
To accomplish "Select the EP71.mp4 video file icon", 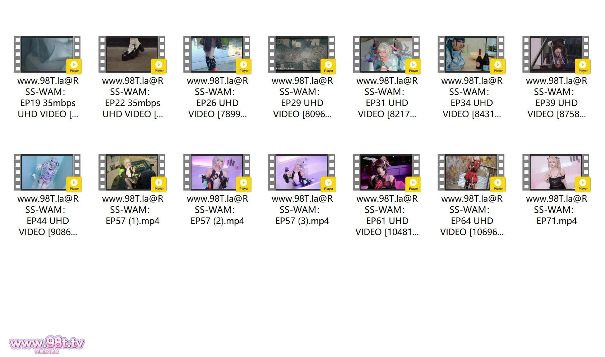I will [x=556, y=172].
